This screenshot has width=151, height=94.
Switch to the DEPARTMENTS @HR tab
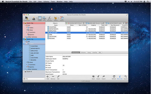click(115, 23)
